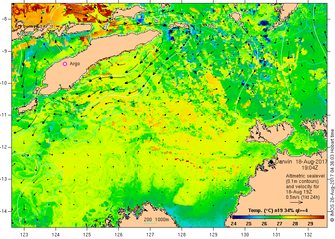Click the 29 value on temperature scale
This screenshot has height=239, width=335.
pos(310,224)
